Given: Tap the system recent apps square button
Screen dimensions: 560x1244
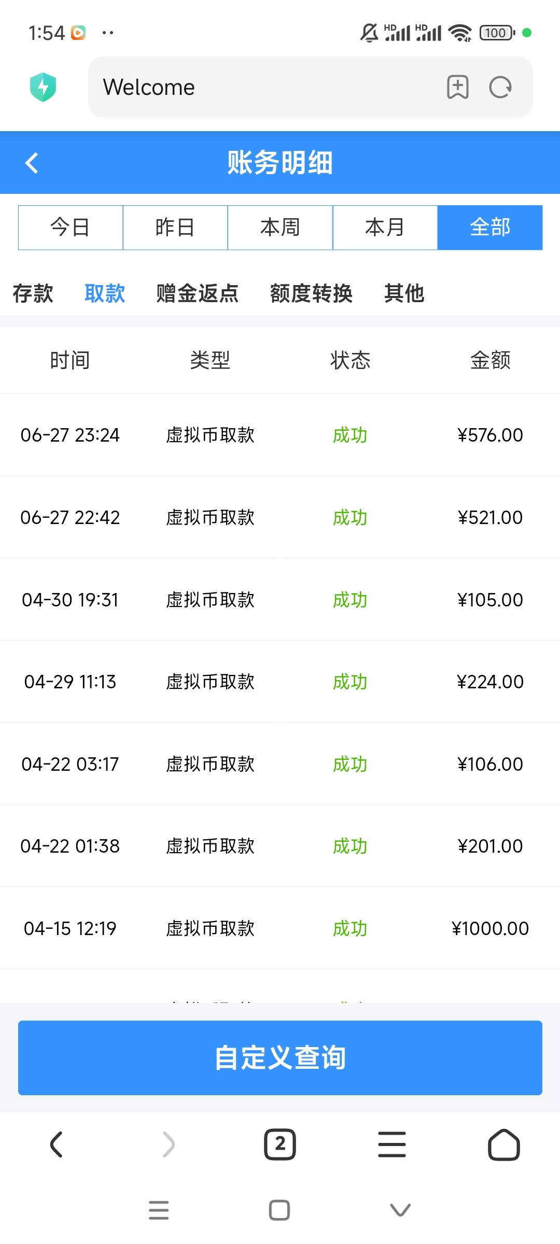Looking at the screenshot, I should click(x=279, y=1210).
